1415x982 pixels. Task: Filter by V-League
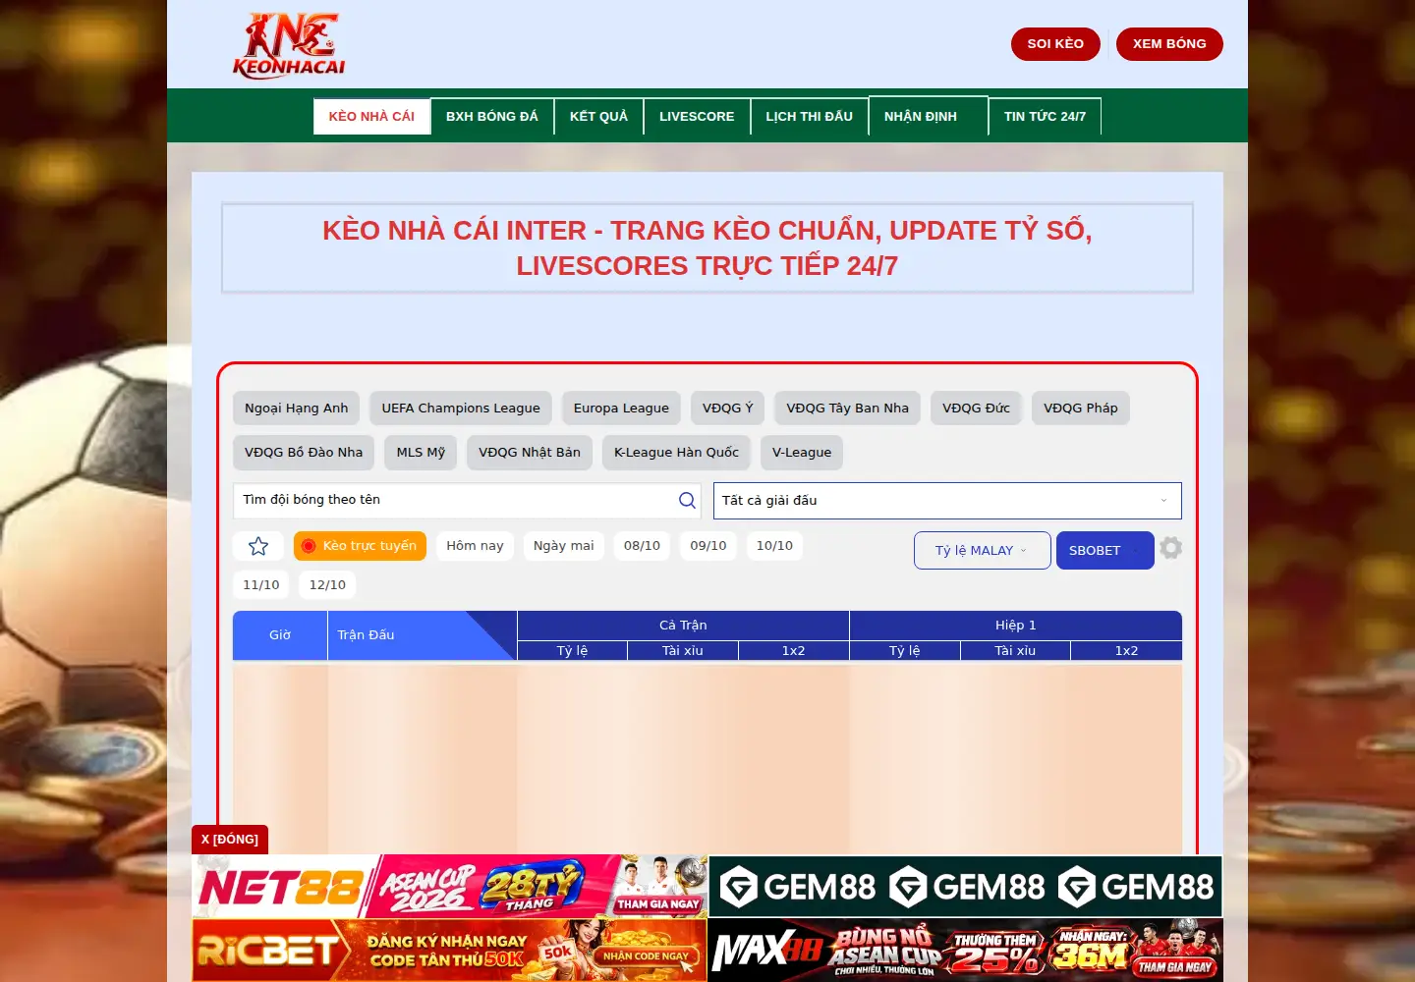click(x=802, y=453)
